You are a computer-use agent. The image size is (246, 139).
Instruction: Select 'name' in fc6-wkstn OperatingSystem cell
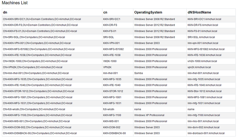[x=137, y=109]
